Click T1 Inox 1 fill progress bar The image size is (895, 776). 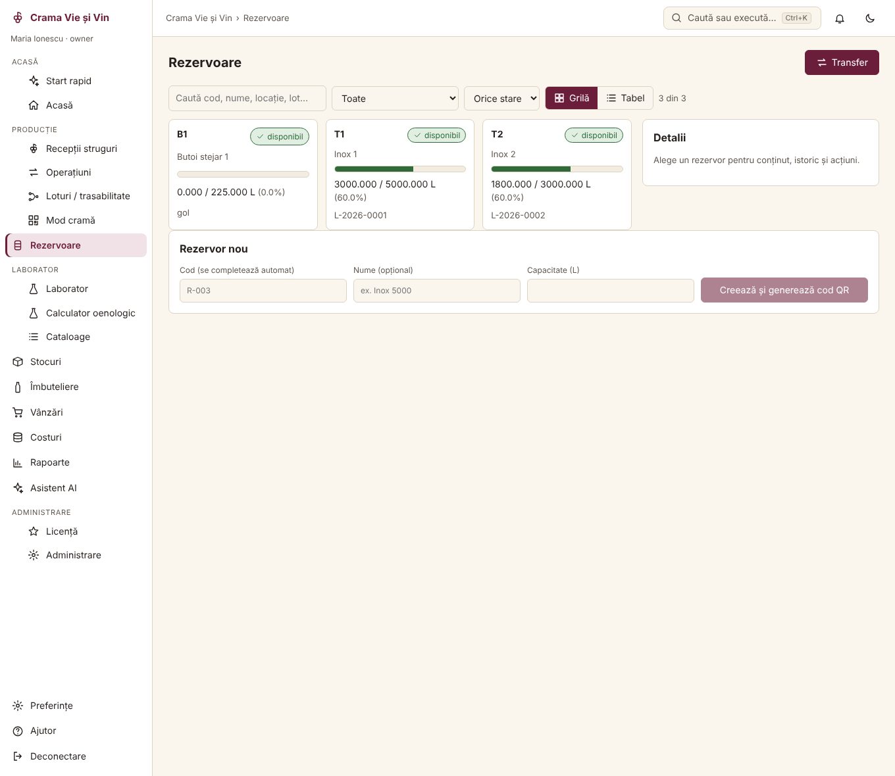tap(400, 169)
